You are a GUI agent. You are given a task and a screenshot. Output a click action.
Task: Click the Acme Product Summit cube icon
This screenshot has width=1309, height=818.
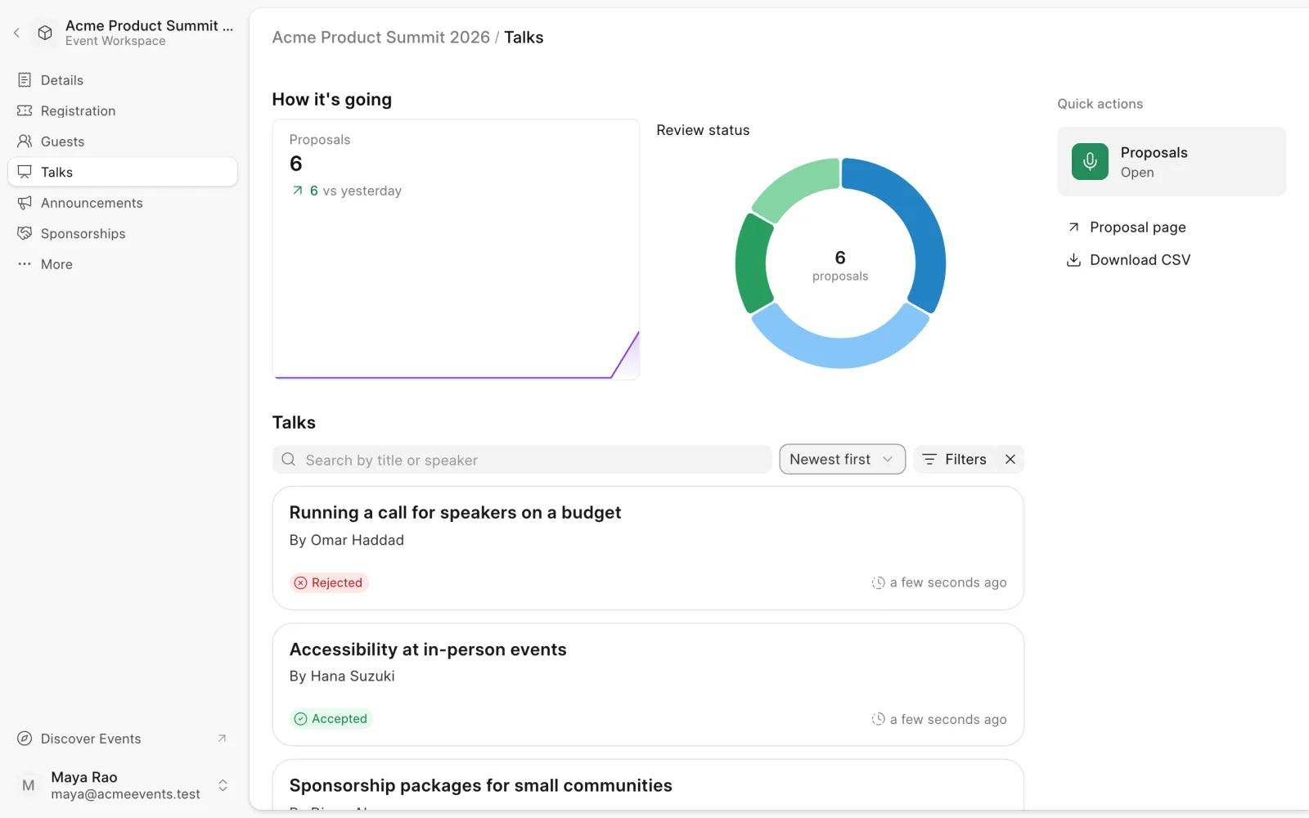[45, 33]
